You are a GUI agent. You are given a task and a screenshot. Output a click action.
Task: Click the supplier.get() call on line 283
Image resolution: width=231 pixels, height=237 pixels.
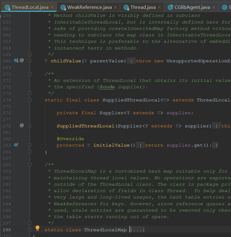(187, 145)
